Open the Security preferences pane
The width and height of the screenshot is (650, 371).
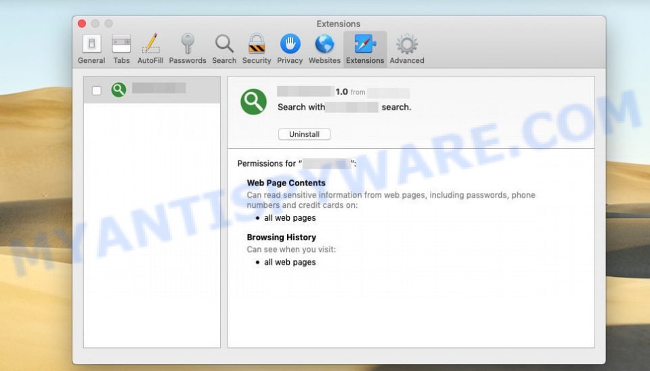(257, 49)
